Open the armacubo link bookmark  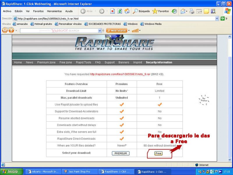tap(20, 24)
